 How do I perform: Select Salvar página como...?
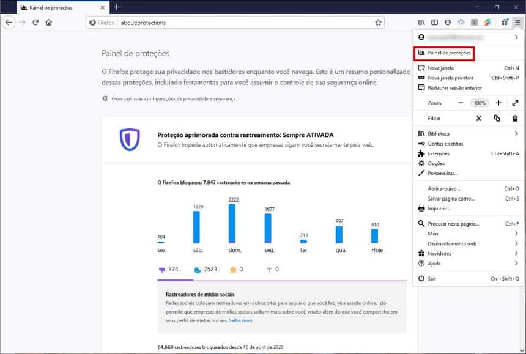469,199
